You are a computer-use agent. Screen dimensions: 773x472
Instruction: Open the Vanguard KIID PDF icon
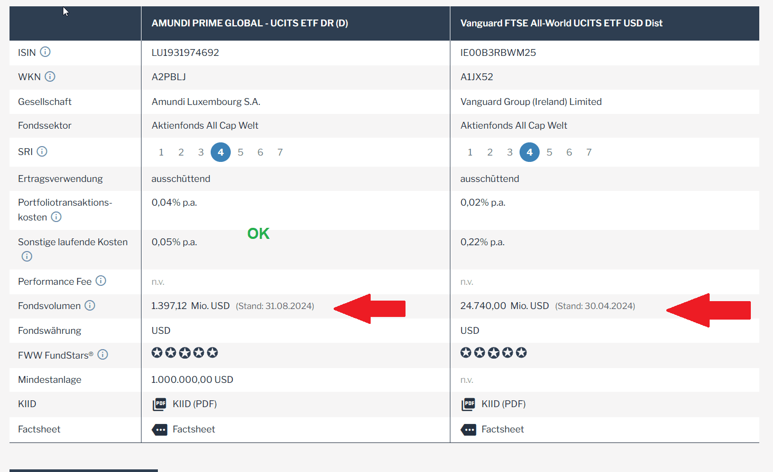pos(468,404)
